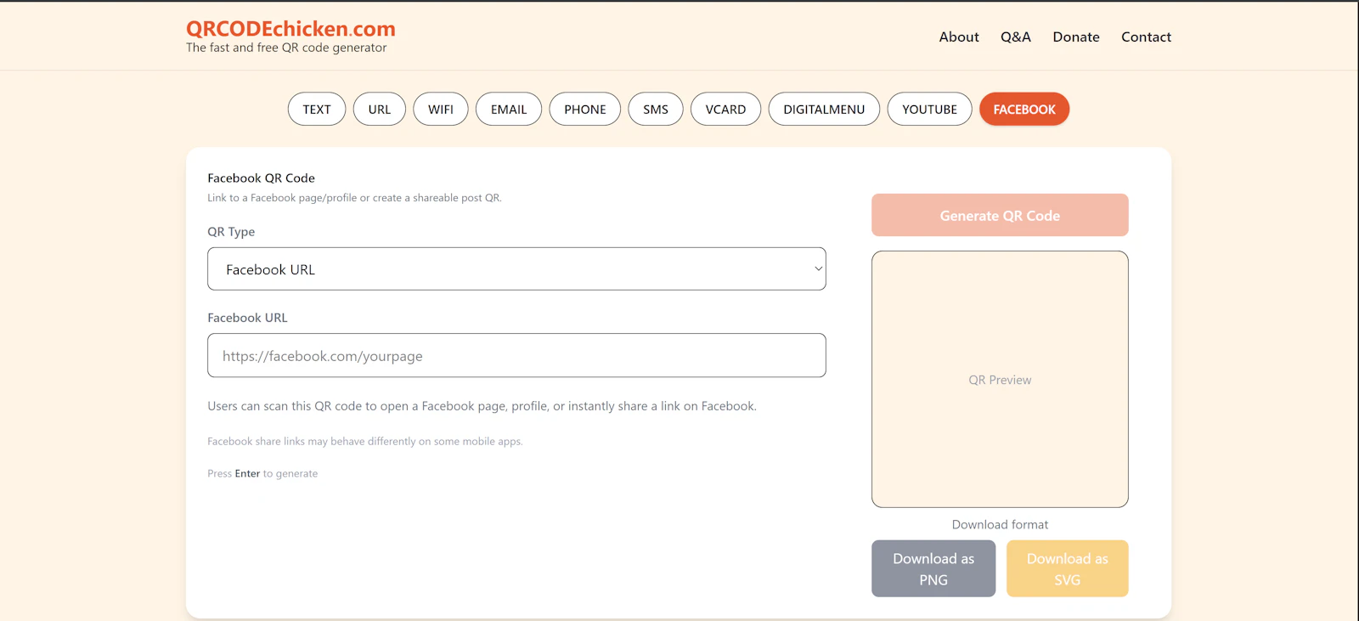Click the 'Users can scan this QR code' text
This screenshot has height=621, width=1359.
click(482, 406)
